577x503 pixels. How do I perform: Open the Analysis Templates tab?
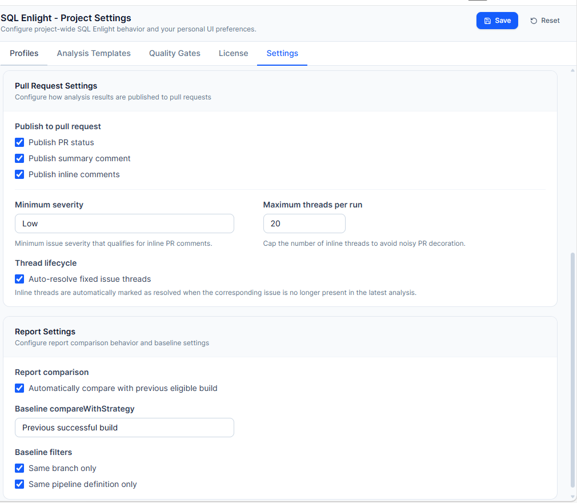(94, 53)
